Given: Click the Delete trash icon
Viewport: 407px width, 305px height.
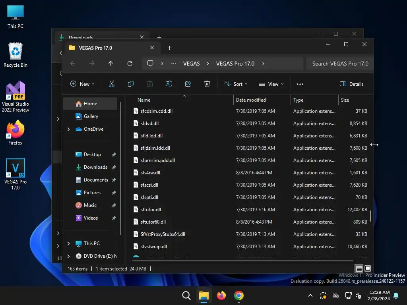Looking at the screenshot, I should (x=207, y=84).
